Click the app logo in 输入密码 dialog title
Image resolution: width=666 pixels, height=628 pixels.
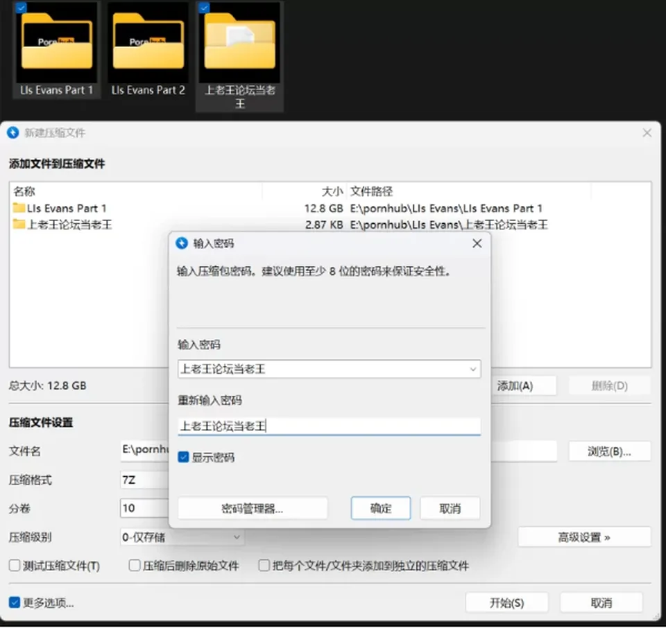[182, 243]
